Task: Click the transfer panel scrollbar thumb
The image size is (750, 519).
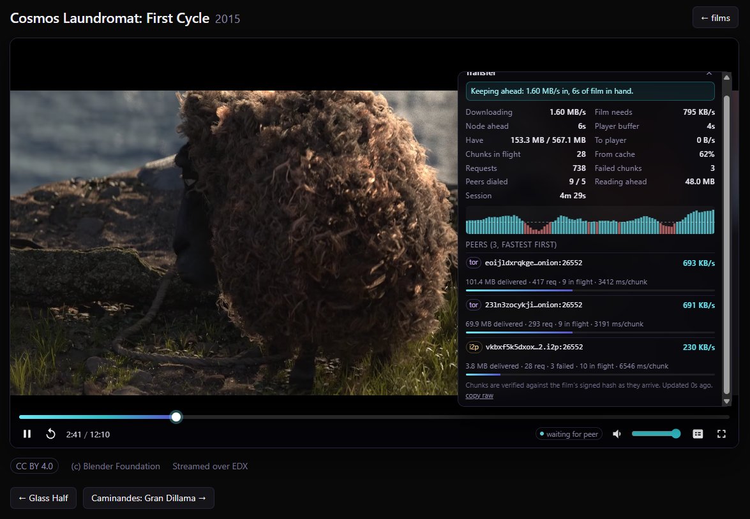Action: [726, 244]
